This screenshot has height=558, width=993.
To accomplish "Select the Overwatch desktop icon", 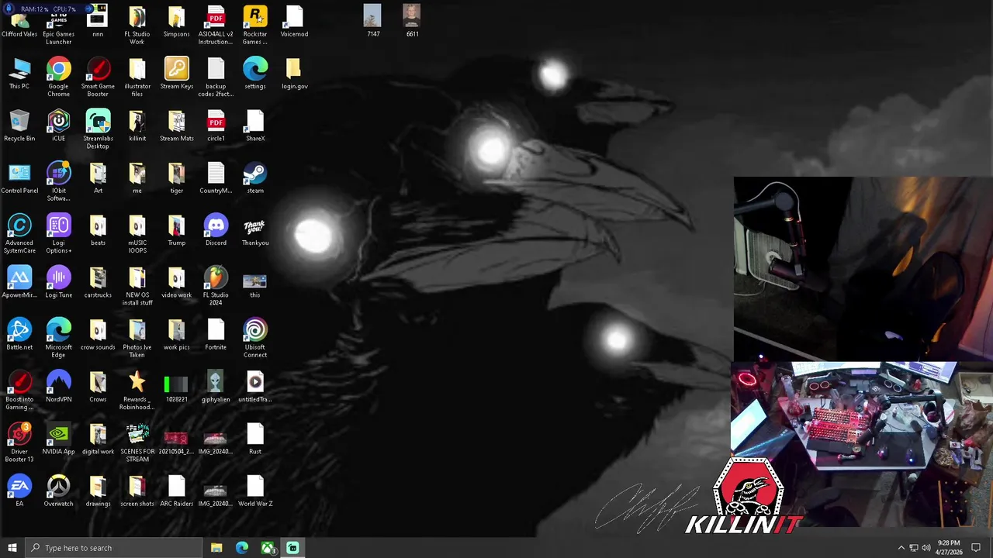I will click(58, 491).
